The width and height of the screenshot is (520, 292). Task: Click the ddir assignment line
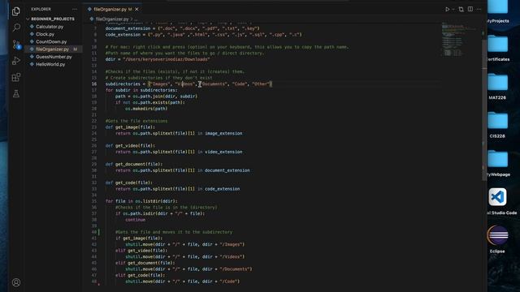click(158, 59)
